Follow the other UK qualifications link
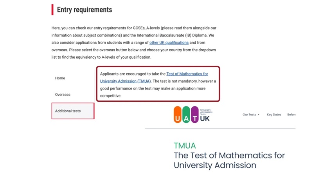 pos(169,43)
